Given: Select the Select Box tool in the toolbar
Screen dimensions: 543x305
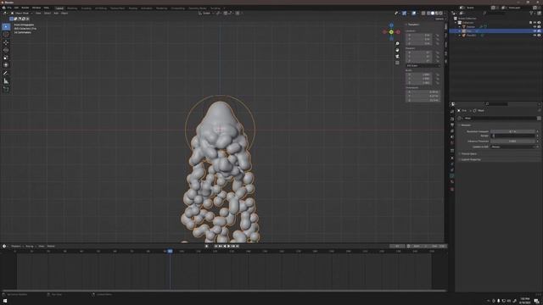Looking at the screenshot, I should pos(6,26).
